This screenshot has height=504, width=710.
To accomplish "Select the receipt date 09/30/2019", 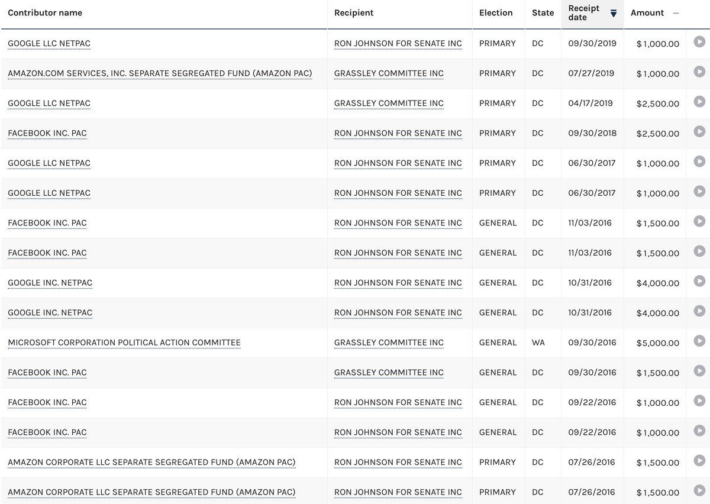I will click(592, 44).
